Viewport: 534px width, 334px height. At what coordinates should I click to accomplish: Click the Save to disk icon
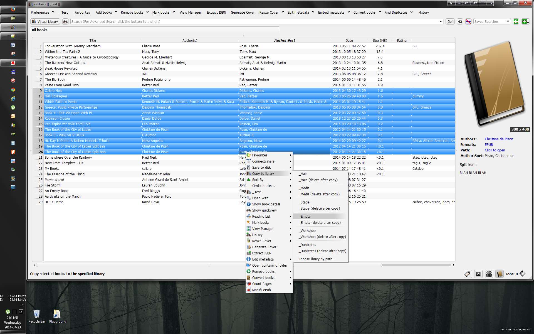pos(249,167)
